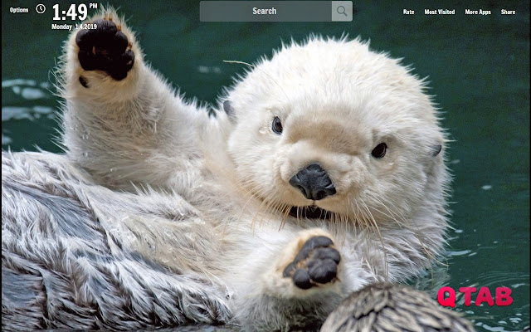This screenshot has height=332, width=531.
Task: Click the Share link
Action: pyautogui.click(x=508, y=12)
